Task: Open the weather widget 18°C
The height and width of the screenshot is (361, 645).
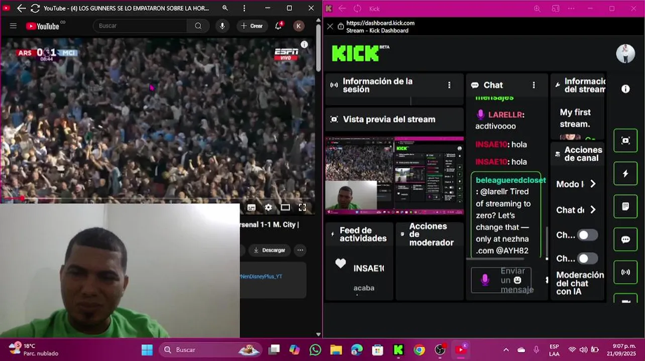Action: [x=33, y=349]
